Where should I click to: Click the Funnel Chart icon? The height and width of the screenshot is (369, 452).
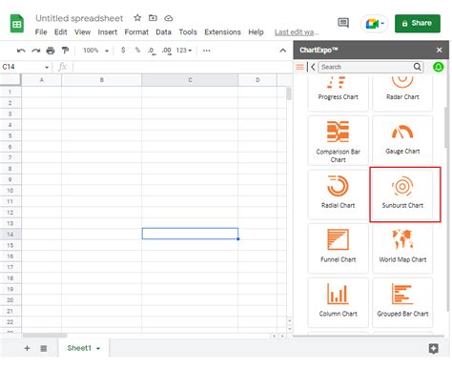pyautogui.click(x=338, y=239)
